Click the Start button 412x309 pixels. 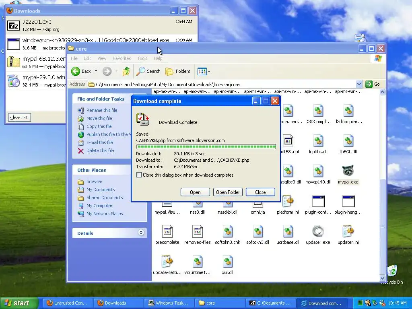click(x=19, y=303)
